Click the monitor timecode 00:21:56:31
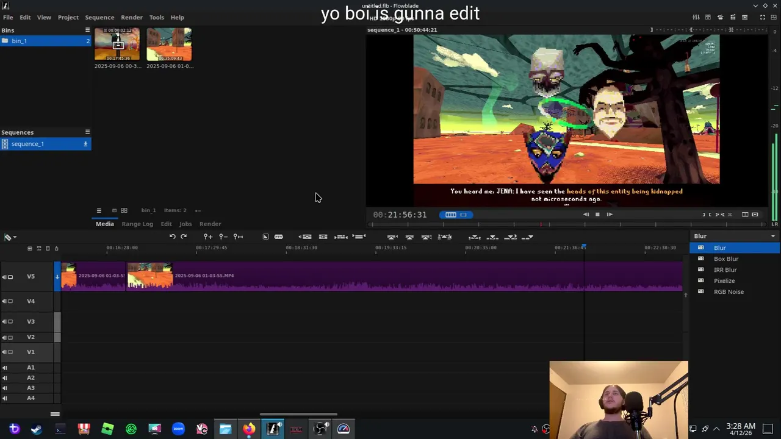The height and width of the screenshot is (439, 781). pyautogui.click(x=400, y=215)
